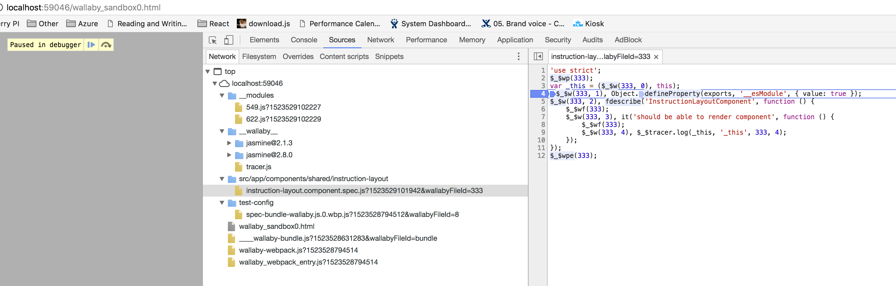
Task: Collapse the __modules folder
Action: pos(222,95)
